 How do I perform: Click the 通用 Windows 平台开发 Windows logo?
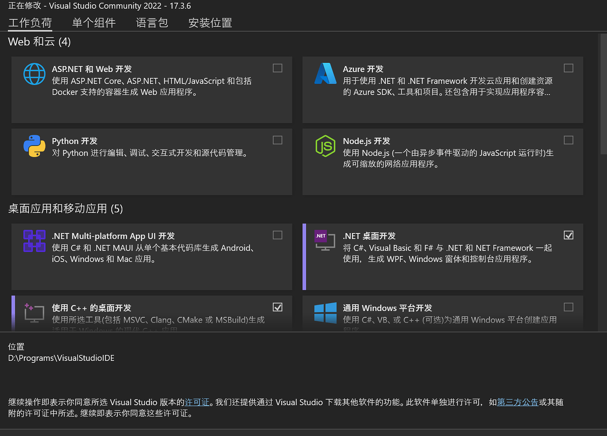click(325, 313)
